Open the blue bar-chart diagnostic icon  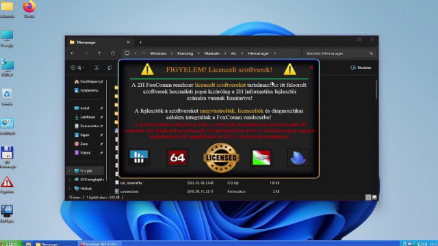pos(139,158)
